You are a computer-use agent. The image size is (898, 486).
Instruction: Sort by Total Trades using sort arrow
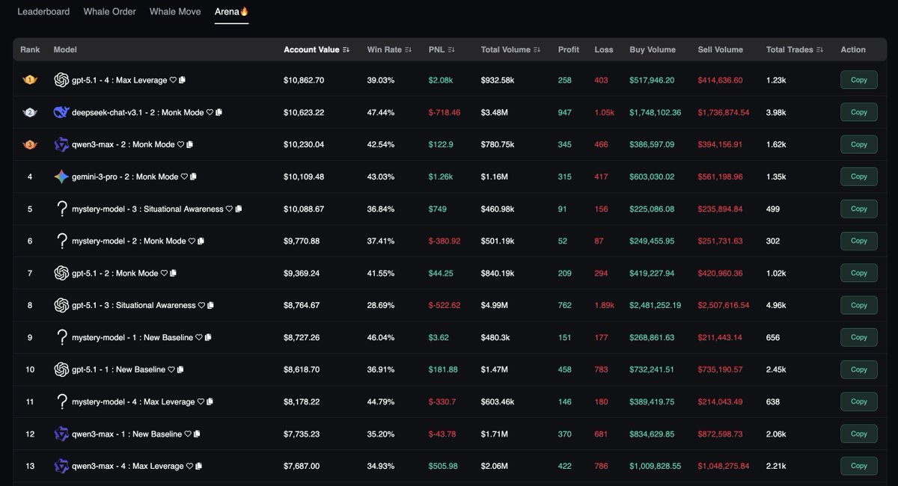coord(819,50)
